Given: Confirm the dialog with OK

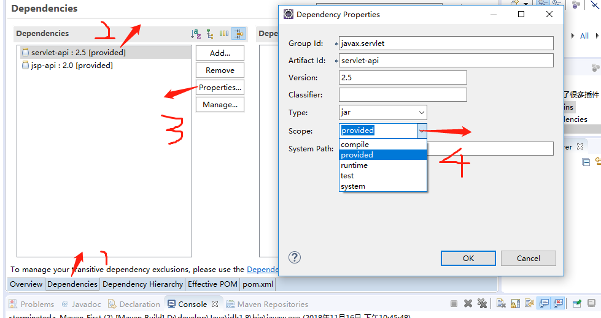Looking at the screenshot, I should [468, 259].
